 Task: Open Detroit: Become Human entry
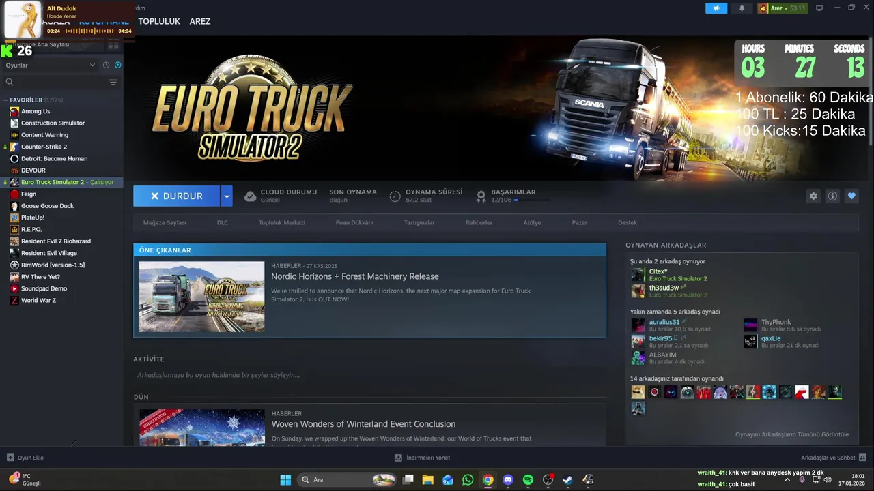(x=54, y=158)
